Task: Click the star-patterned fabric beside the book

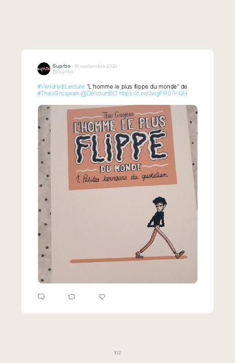Action: click(44, 194)
